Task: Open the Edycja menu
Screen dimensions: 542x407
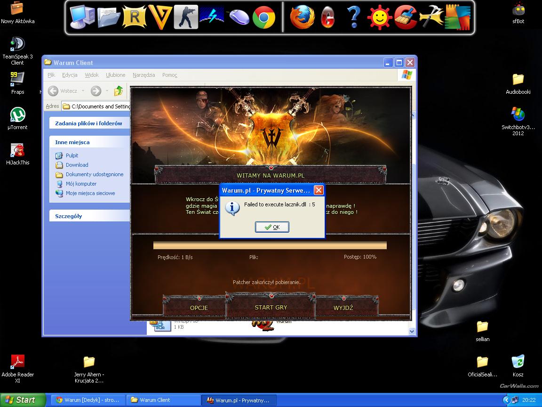Action: coord(70,75)
